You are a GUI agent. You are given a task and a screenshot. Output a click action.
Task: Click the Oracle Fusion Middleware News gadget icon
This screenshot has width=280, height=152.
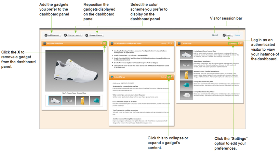[112, 43]
